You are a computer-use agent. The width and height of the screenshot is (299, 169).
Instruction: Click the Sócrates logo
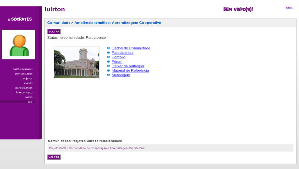click(20, 19)
